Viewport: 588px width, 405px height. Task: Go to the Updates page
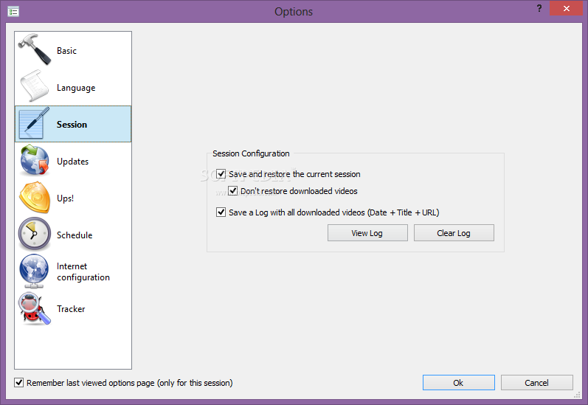coord(73,162)
